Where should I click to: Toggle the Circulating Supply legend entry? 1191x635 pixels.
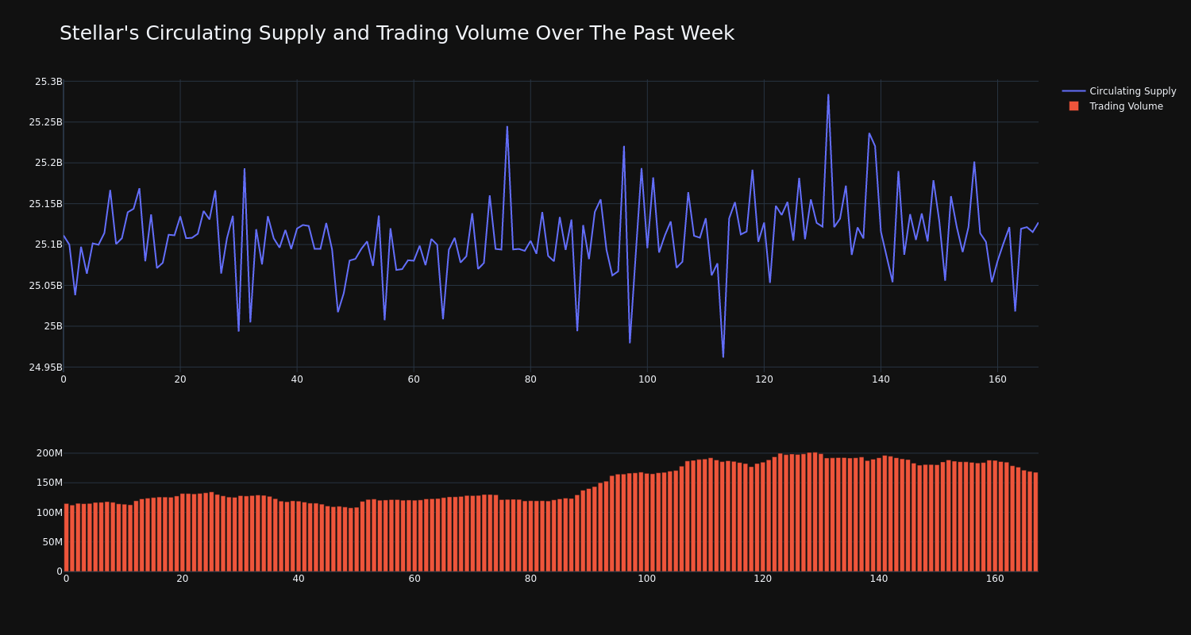click(1119, 91)
